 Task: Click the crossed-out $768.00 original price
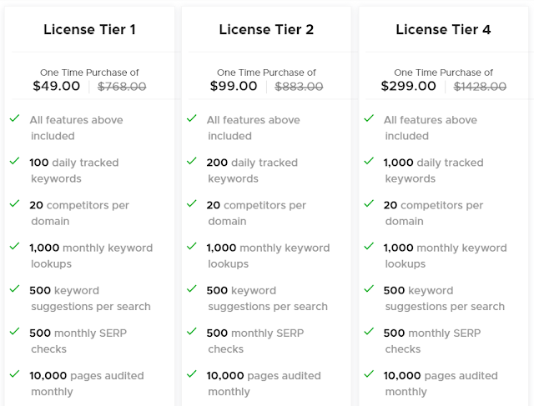(x=122, y=87)
